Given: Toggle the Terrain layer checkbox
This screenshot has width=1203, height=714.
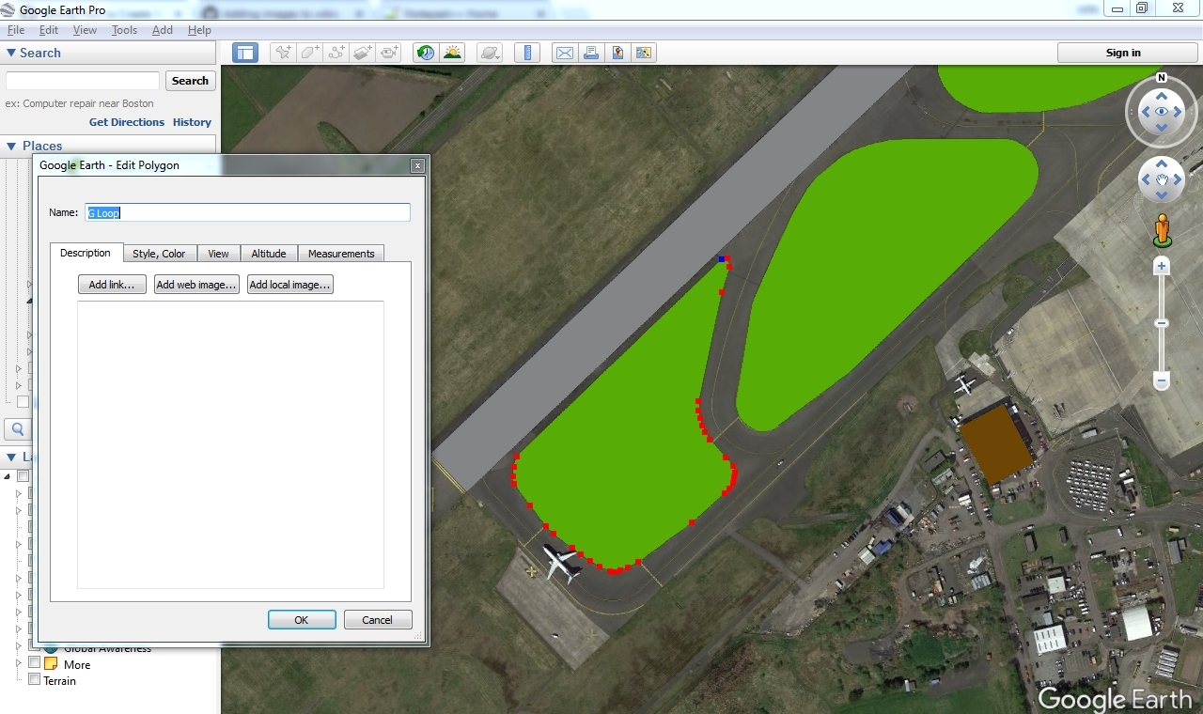Looking at the screenshot, I should point(35,680).
